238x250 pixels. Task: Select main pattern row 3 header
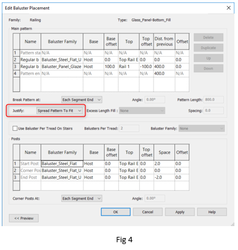point(17,67)
